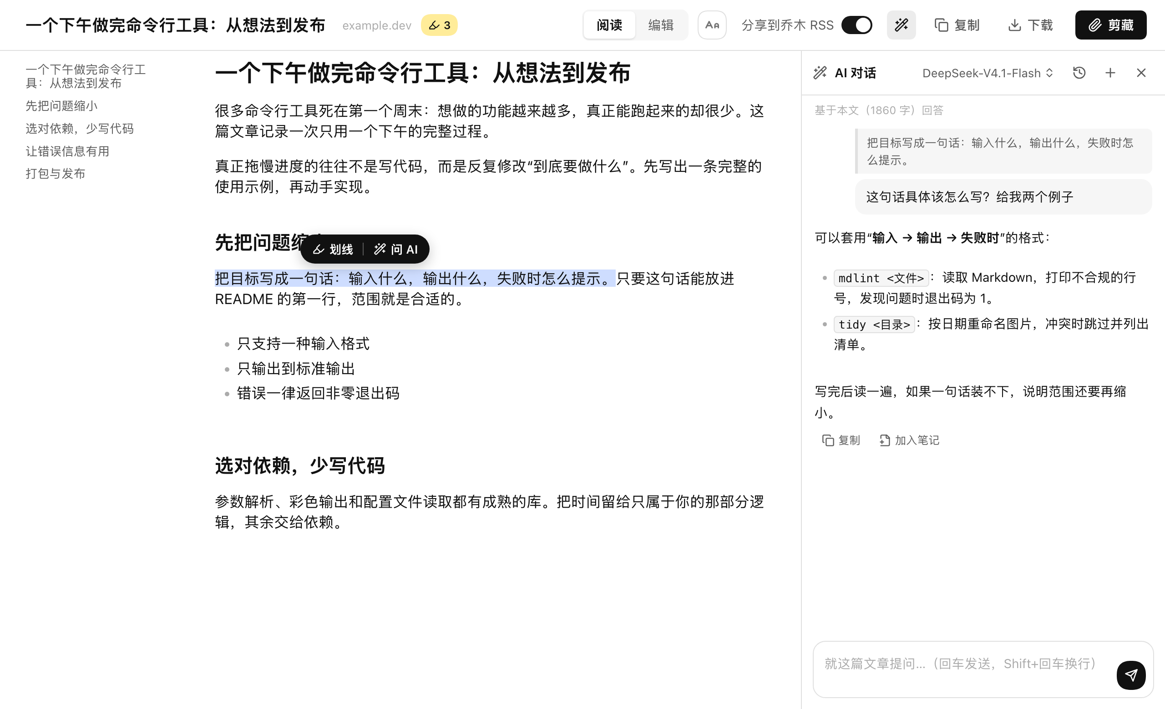
Task: Download the article with 下载
Action: 1030,25
